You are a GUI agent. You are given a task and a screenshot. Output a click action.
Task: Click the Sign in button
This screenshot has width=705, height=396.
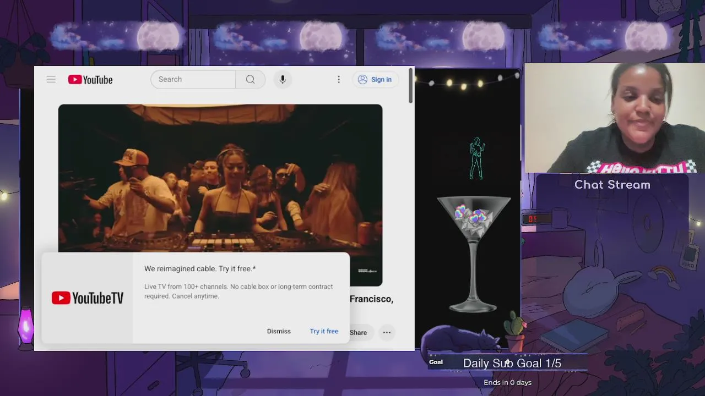375,79
